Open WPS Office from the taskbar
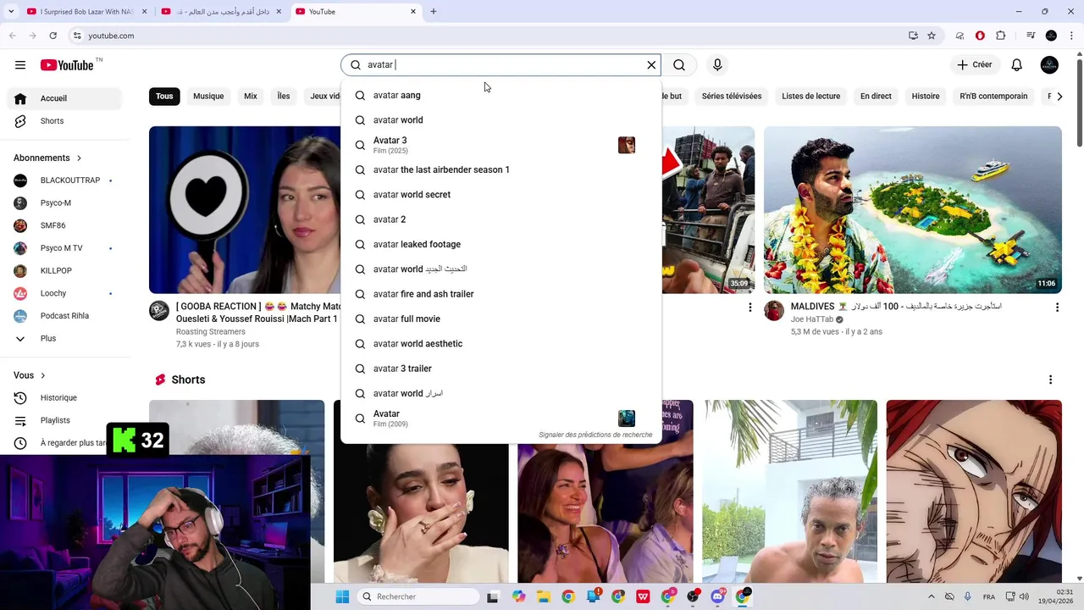Viewport: 1084px width, 610px height. [x=643, y=596]
